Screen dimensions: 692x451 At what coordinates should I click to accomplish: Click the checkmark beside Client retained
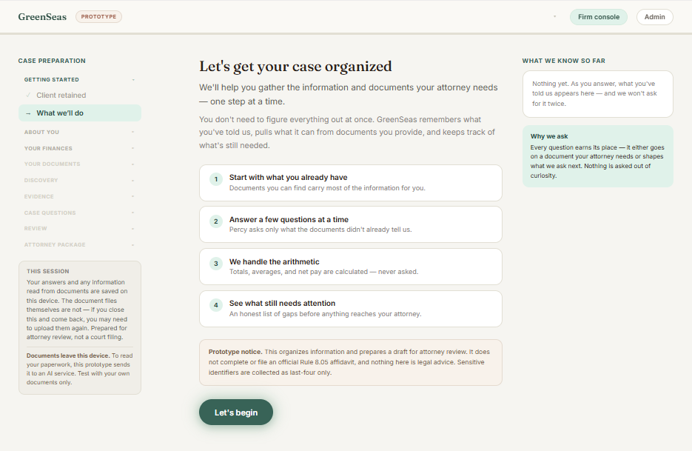(28, 95)
